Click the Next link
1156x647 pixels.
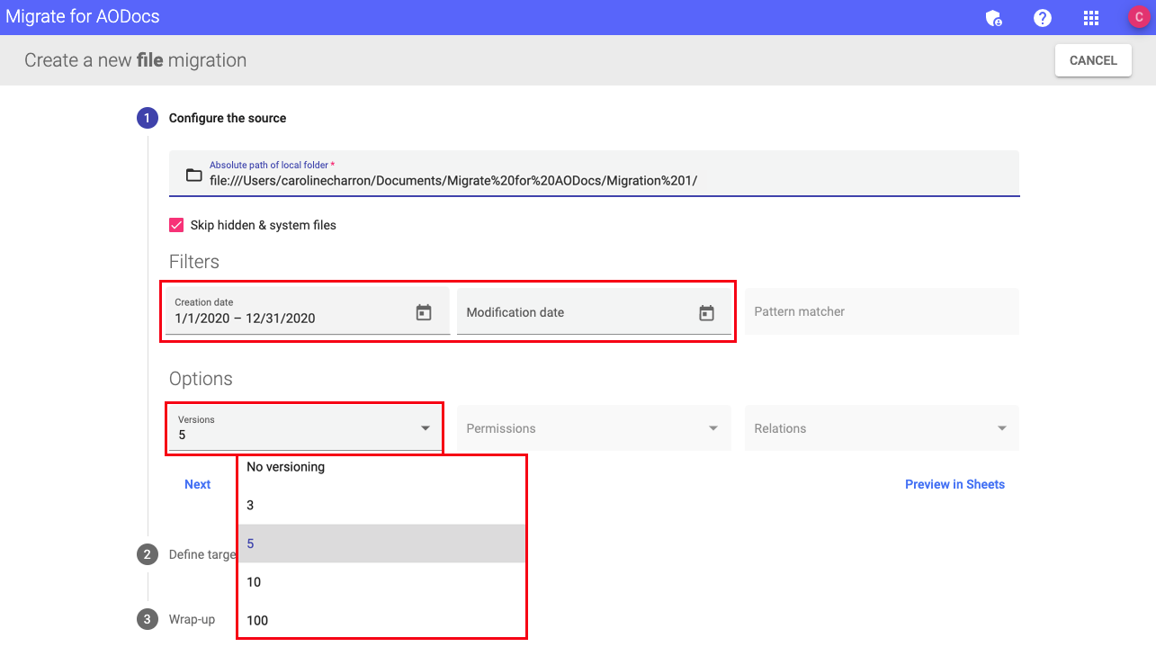click(x=197, y=484)
